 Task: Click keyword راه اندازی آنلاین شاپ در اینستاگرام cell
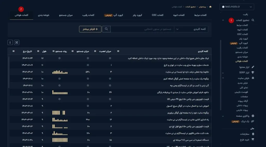[188, 120]
